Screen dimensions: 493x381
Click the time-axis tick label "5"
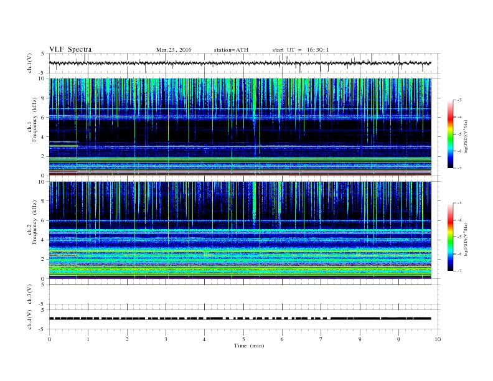pos(243,339)
